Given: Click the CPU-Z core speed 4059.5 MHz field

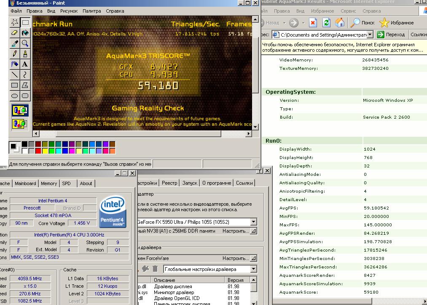Looking at the screenshot, I should coord(30,278).
